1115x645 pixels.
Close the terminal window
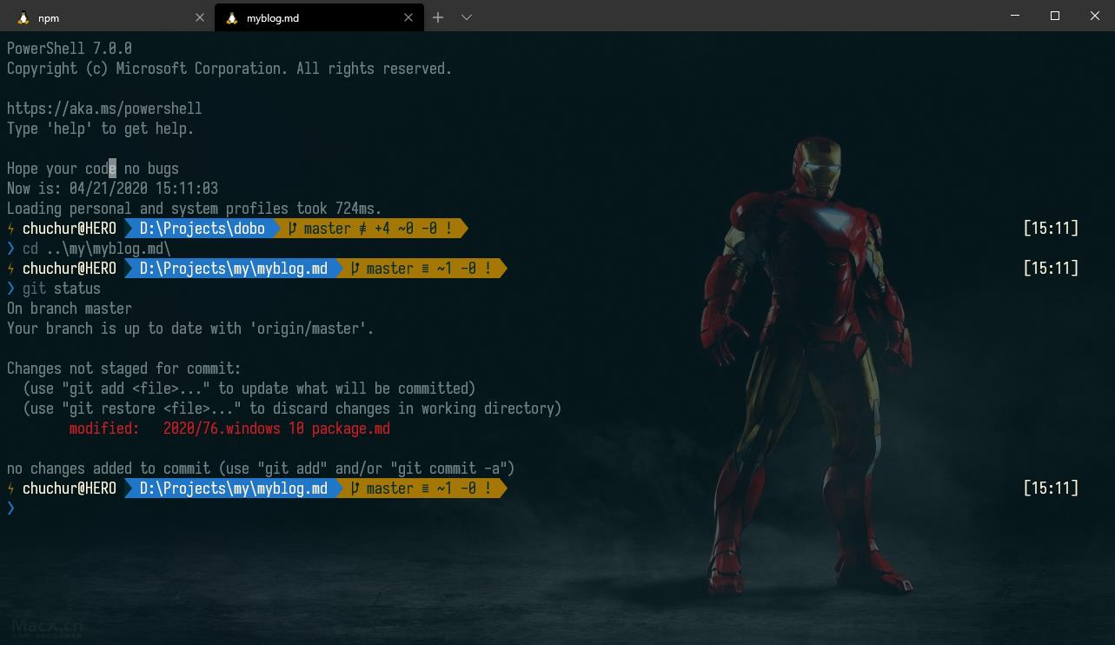pos(1095,16)
